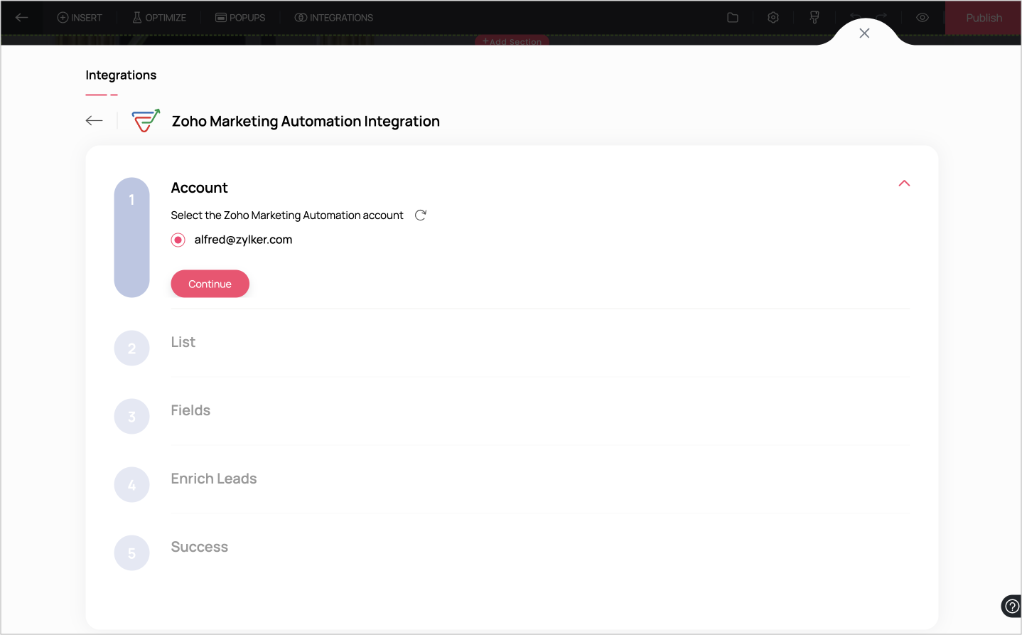
Task: Open the settings gear icon
Action: (x=773, y=18)
